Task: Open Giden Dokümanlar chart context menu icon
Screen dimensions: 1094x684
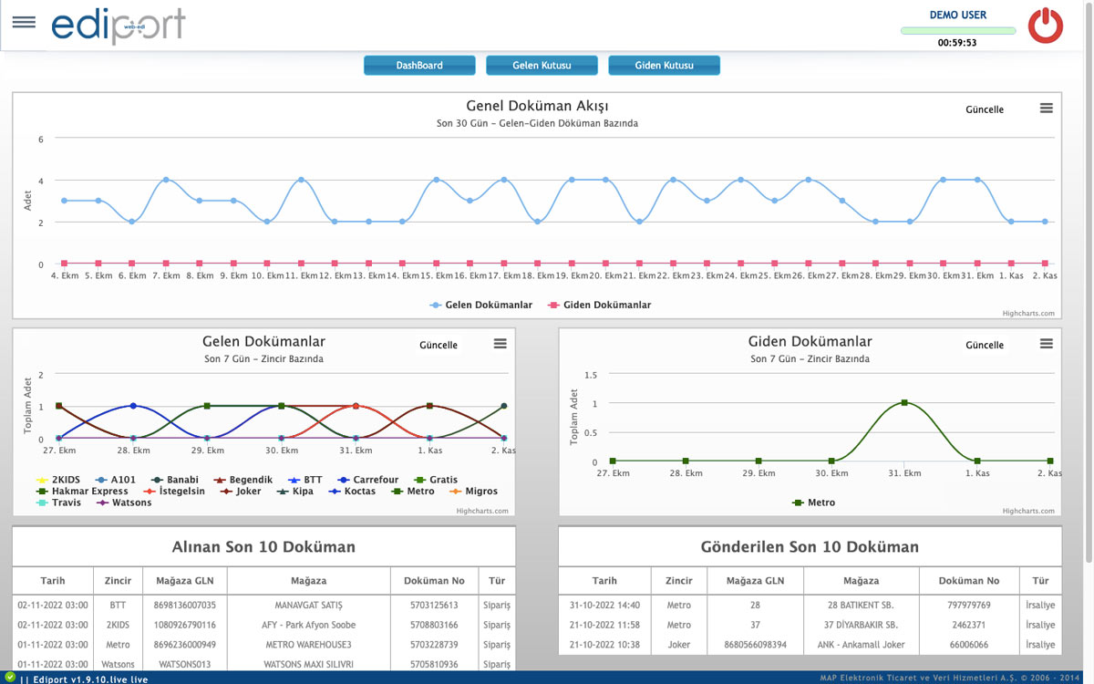Action: [x=1047, y=344]
